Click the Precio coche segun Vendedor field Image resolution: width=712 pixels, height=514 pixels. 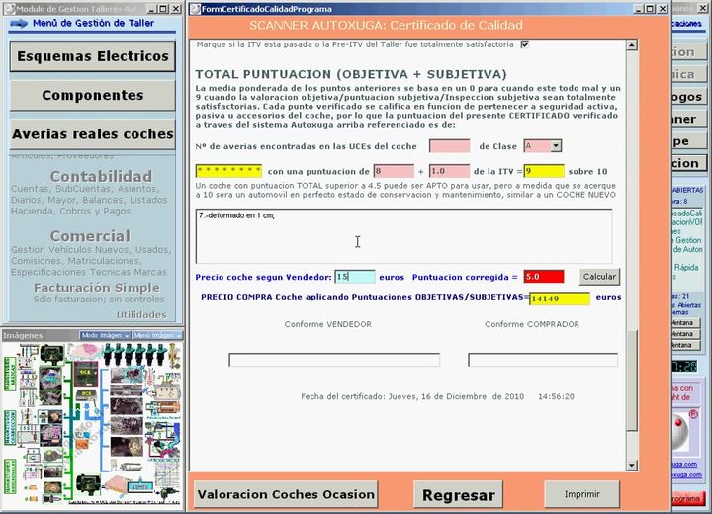355,277
